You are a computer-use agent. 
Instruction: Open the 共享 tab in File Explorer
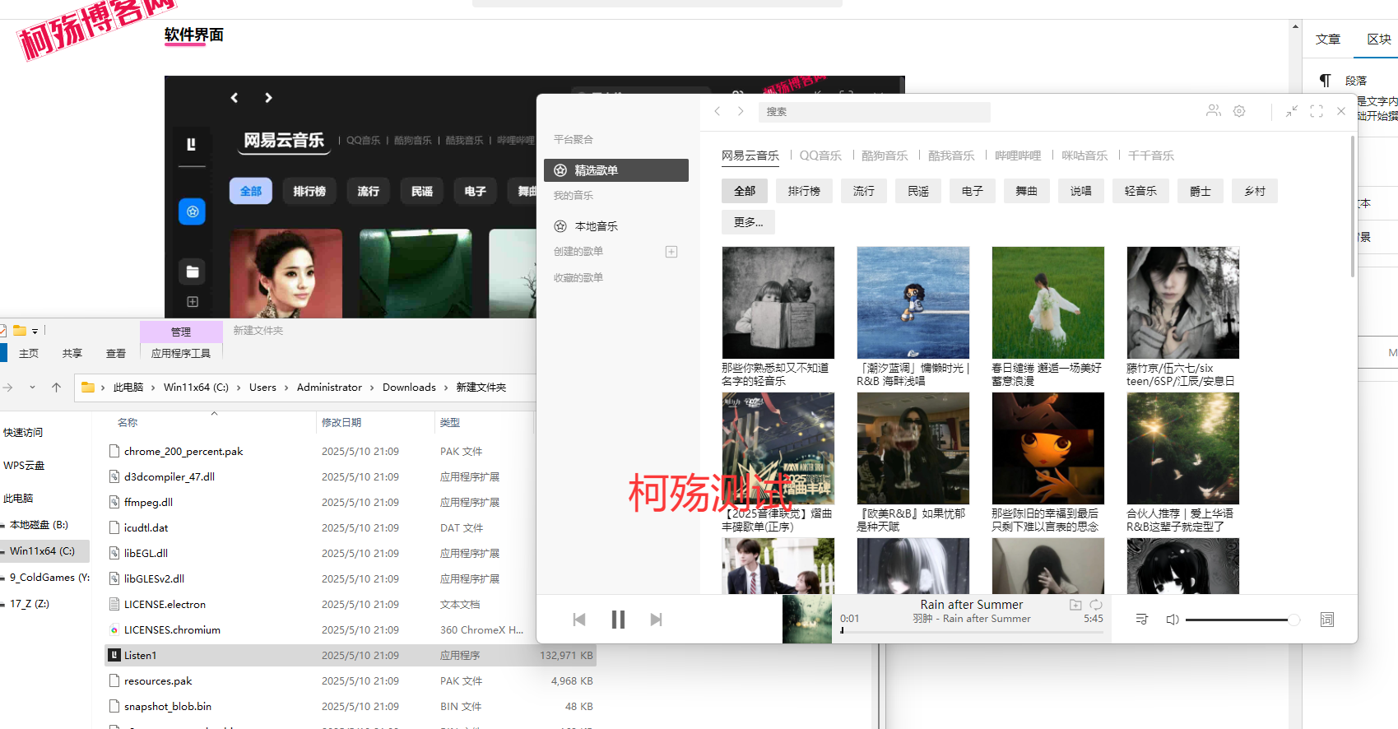[72, 354]
